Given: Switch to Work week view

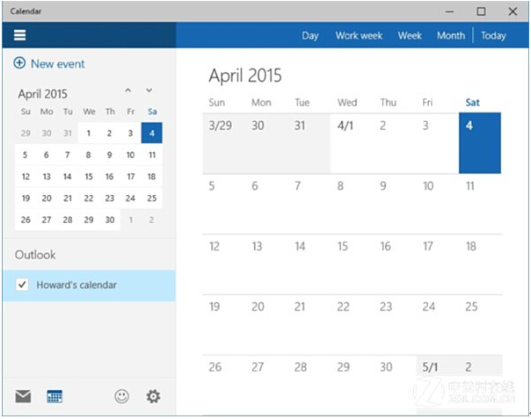Looking at the screenshot, I should pos(358,36).
